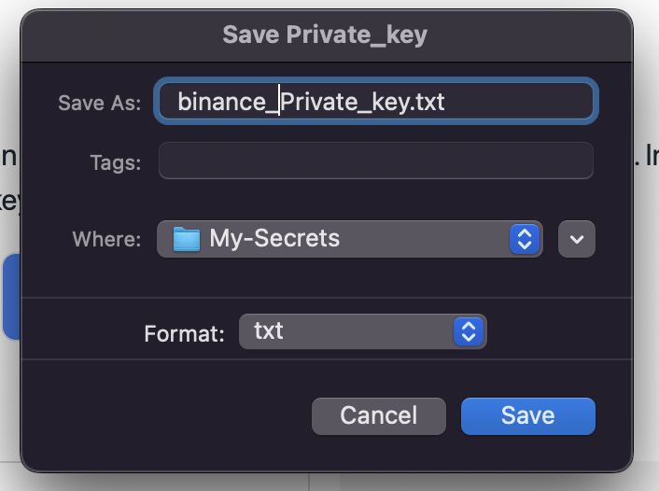Click the 'Format:' label
Screen dimensions: 659x491
185,334
